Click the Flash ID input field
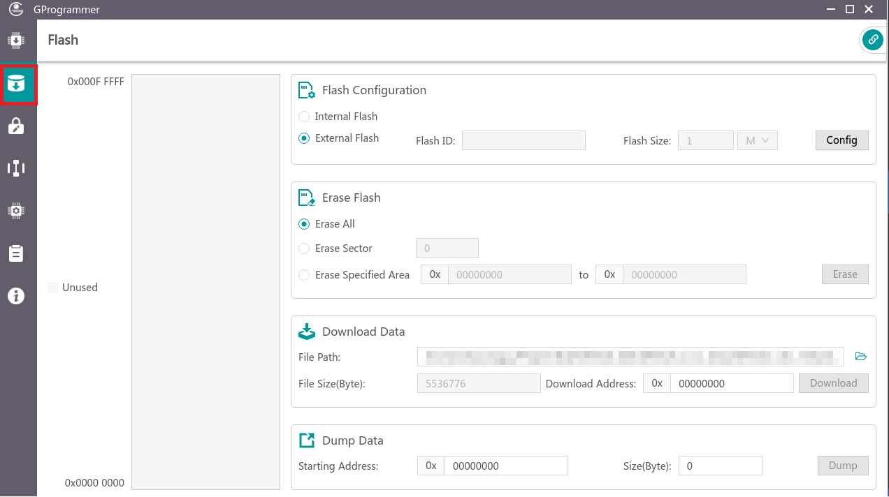889x497 pixels. [x=523, y=140]
